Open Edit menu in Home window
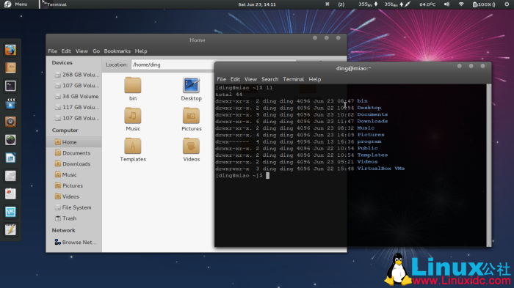The width and height of the screenshot is (514, 288). pyautogui.click(x=66, y=51)
